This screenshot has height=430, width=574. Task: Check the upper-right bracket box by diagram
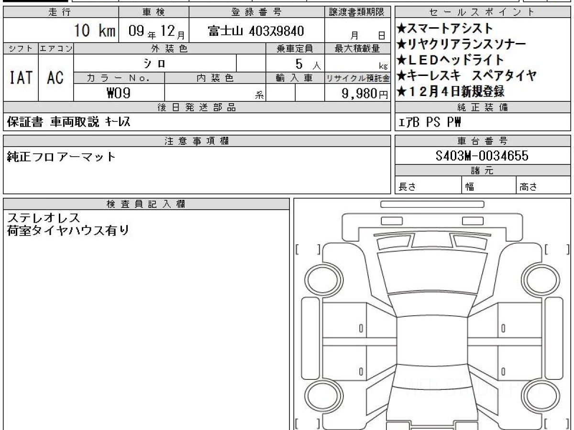coord(557,249)
